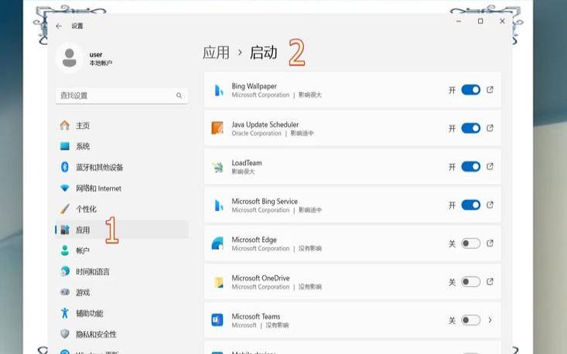The image size is (567, 354).
Task: Enable Microsoft Edge startup toggle
Action: (471, 243)
